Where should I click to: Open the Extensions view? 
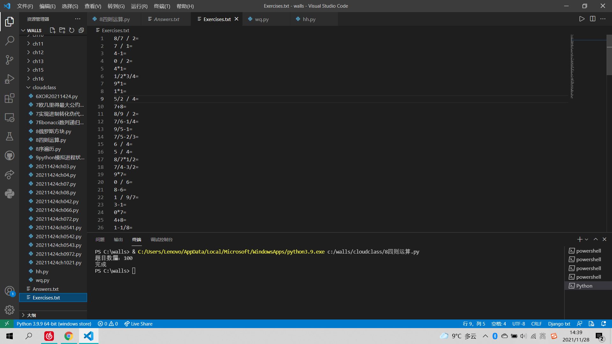pyautogui.click(x=10, y=98)
